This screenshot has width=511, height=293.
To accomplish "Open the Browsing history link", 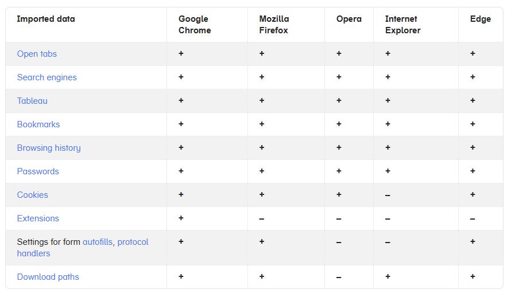I will point(49,148).
